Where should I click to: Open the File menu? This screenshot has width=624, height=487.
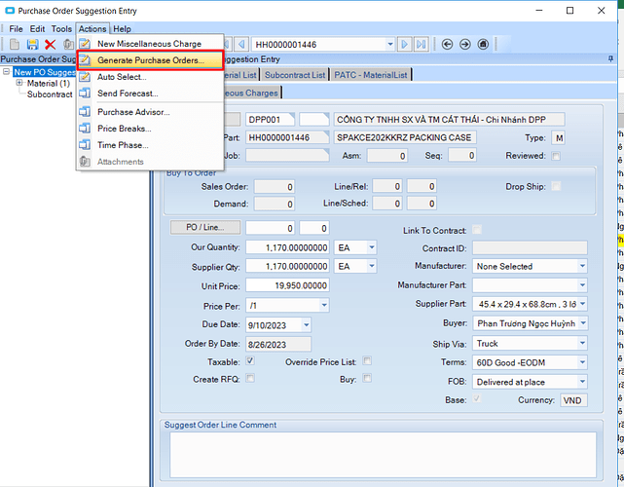tap(16, 28)
